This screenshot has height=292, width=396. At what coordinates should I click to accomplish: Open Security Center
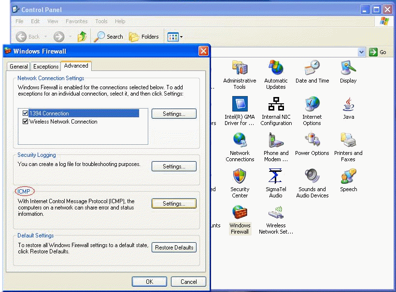(x=240, y=183)
